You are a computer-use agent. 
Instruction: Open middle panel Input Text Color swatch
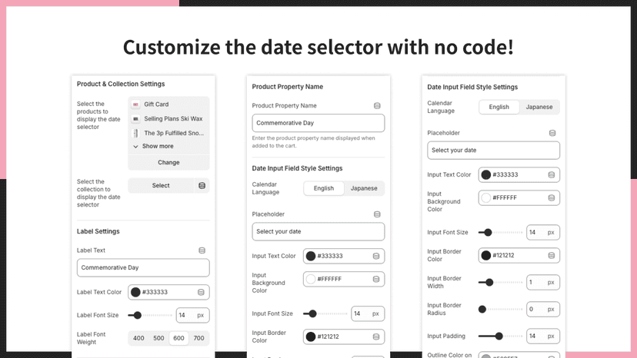pos(311,256)
